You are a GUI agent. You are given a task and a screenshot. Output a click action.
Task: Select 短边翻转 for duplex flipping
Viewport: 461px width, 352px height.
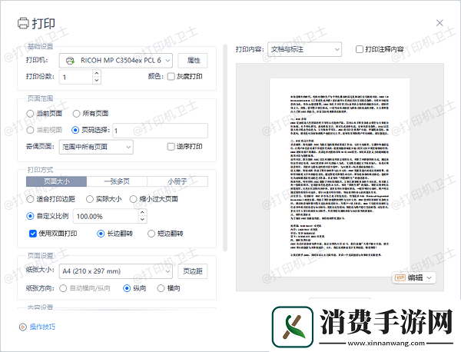click(x=151, y=234)
